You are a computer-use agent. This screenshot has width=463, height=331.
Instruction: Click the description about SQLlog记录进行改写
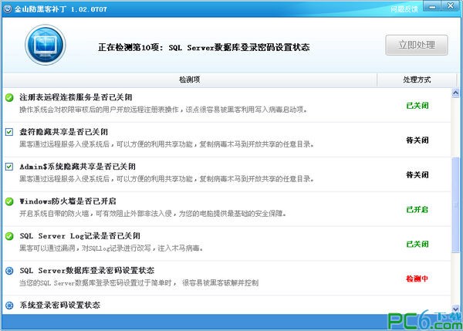111,248
